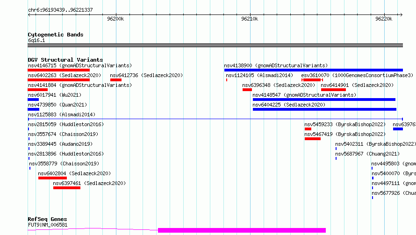Select variant nsv4146715 gnomAD label
The width and height of the screenshot is (416, 235).
coord(80,65)
